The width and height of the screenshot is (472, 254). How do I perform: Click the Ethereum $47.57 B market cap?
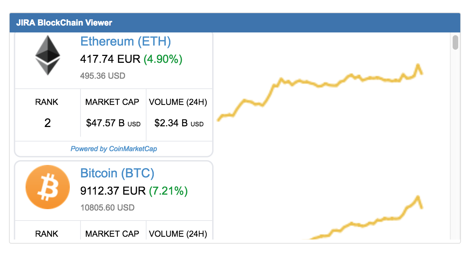click(113, 123)
